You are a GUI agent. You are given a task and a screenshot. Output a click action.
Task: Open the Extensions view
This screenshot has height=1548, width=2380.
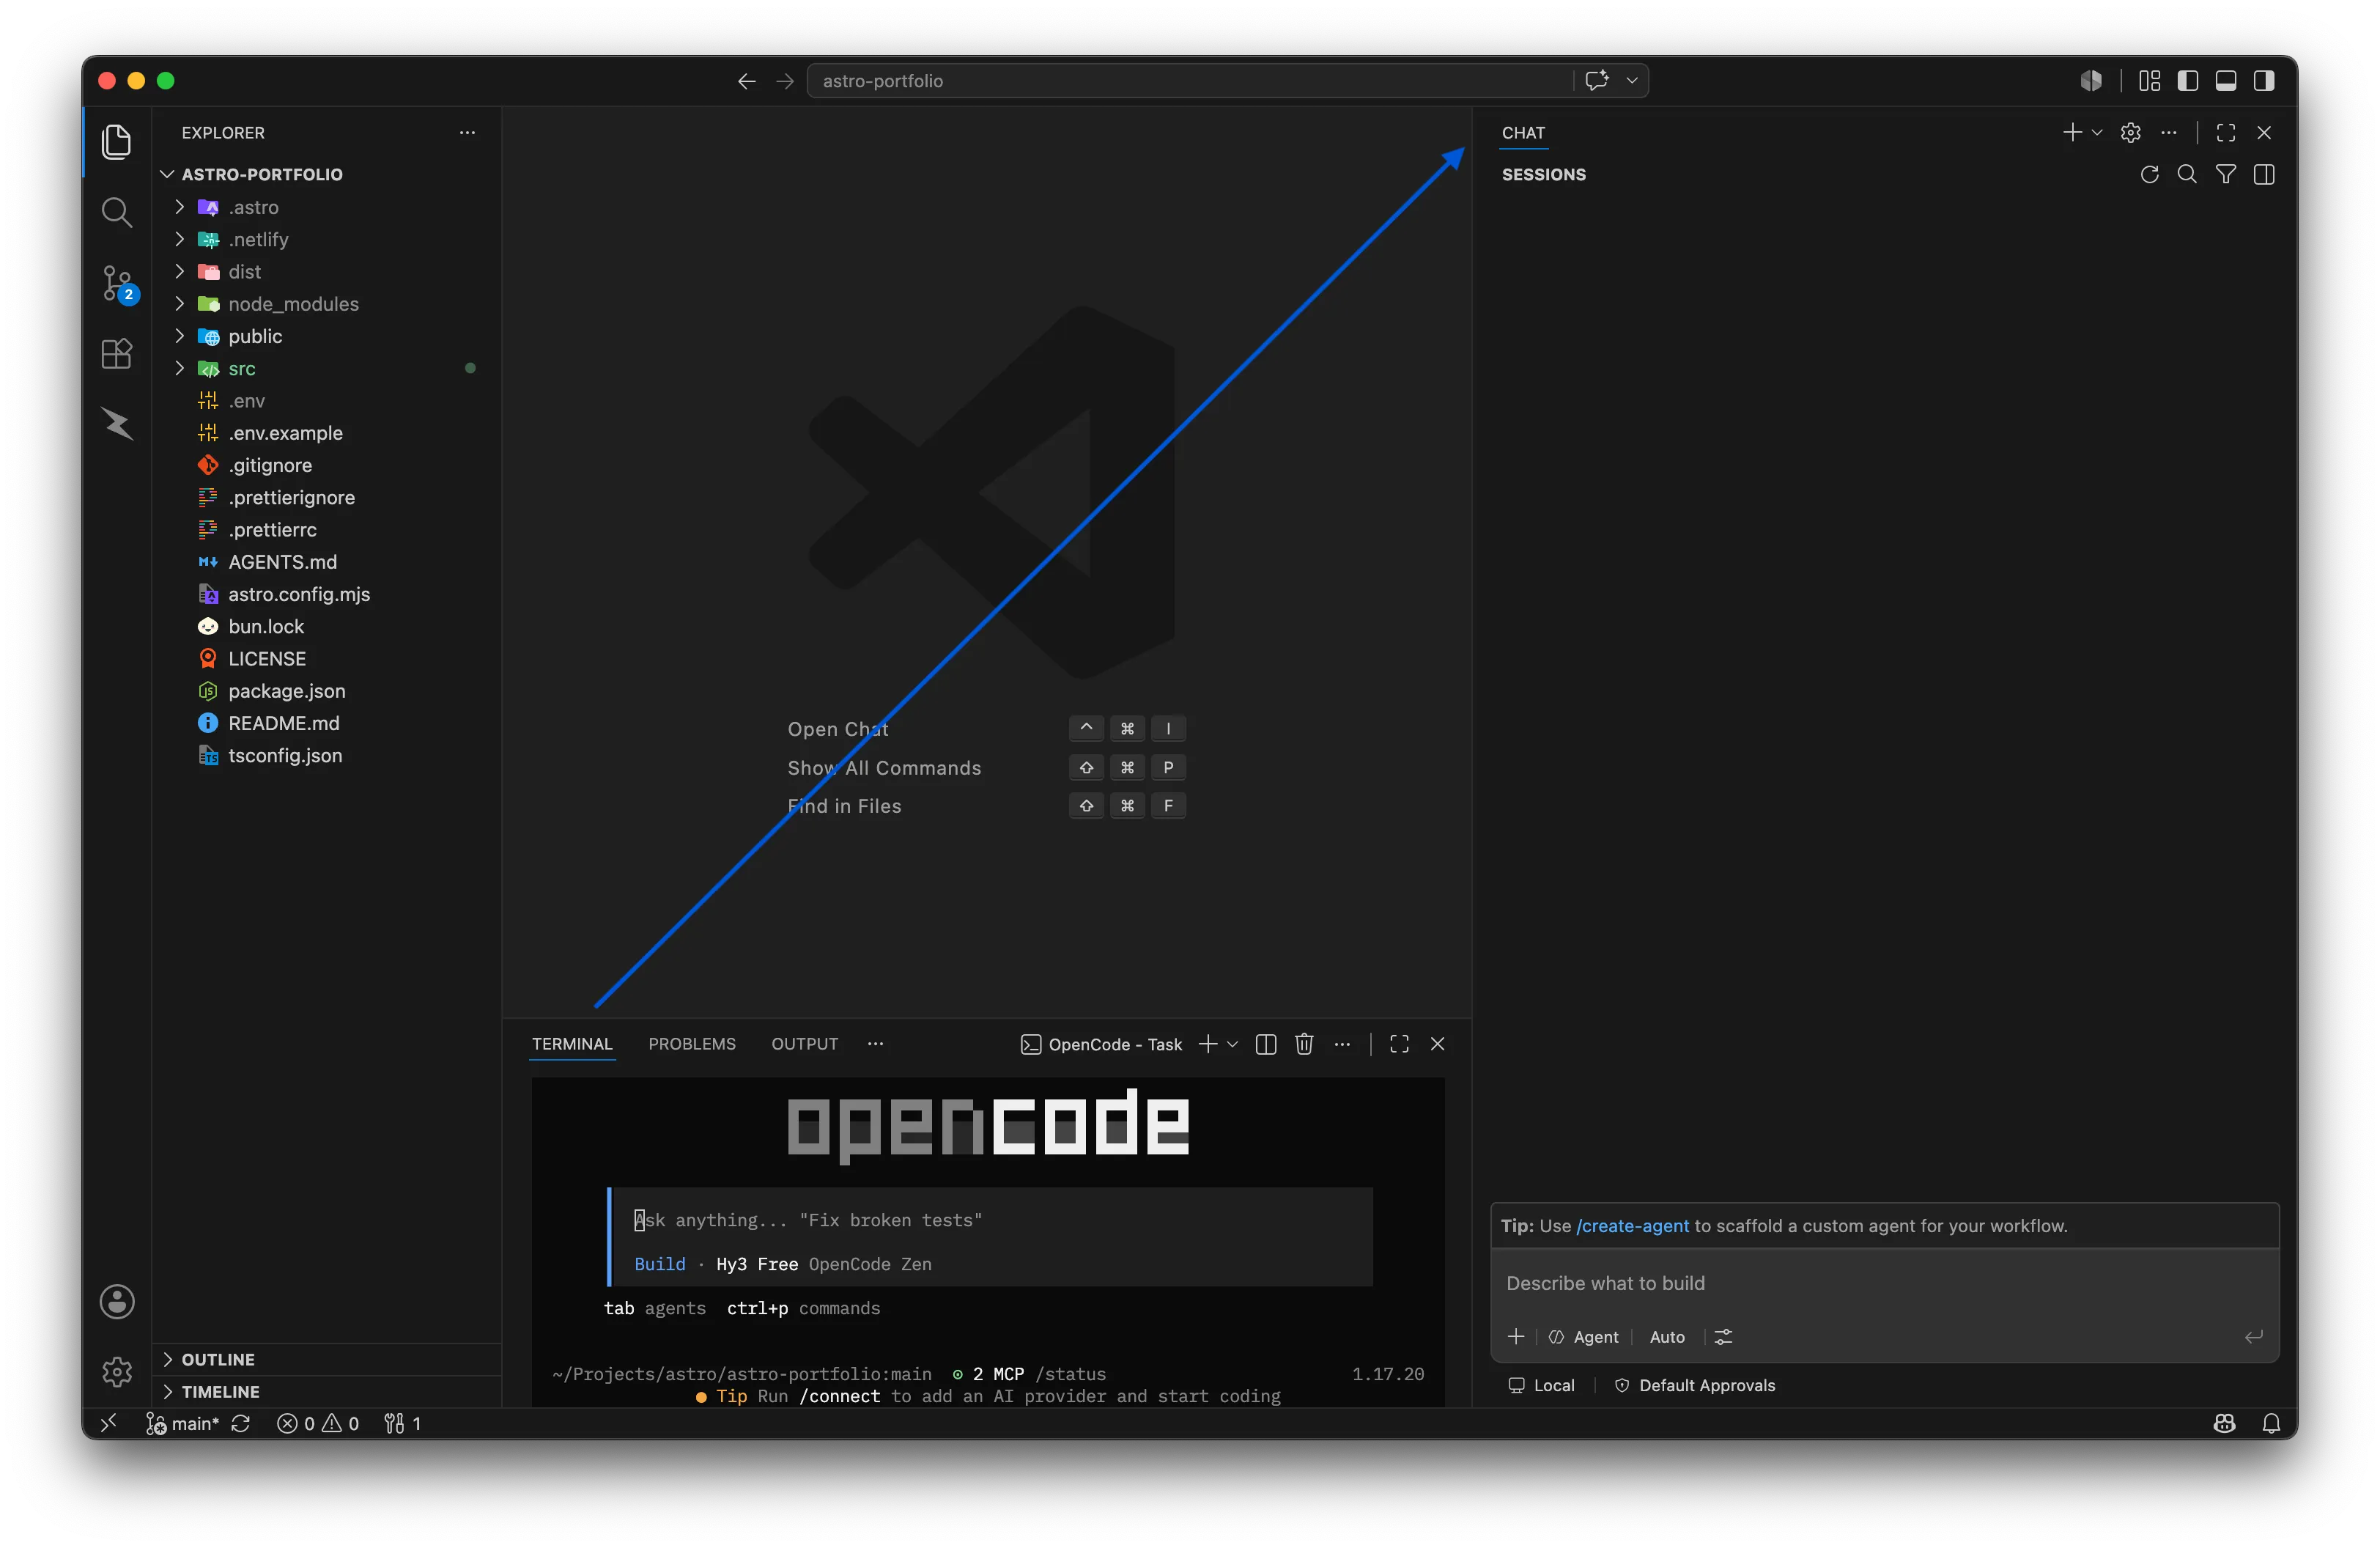pyautogui.click(x=117, y=354)
